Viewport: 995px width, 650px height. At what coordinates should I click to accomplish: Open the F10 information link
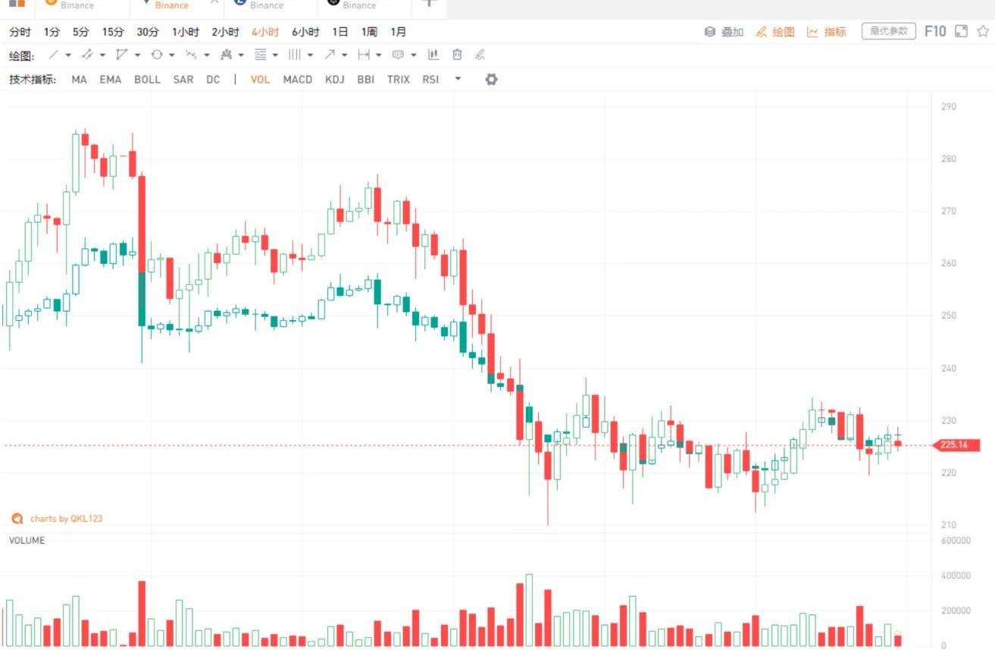click(x=935, y=31)
